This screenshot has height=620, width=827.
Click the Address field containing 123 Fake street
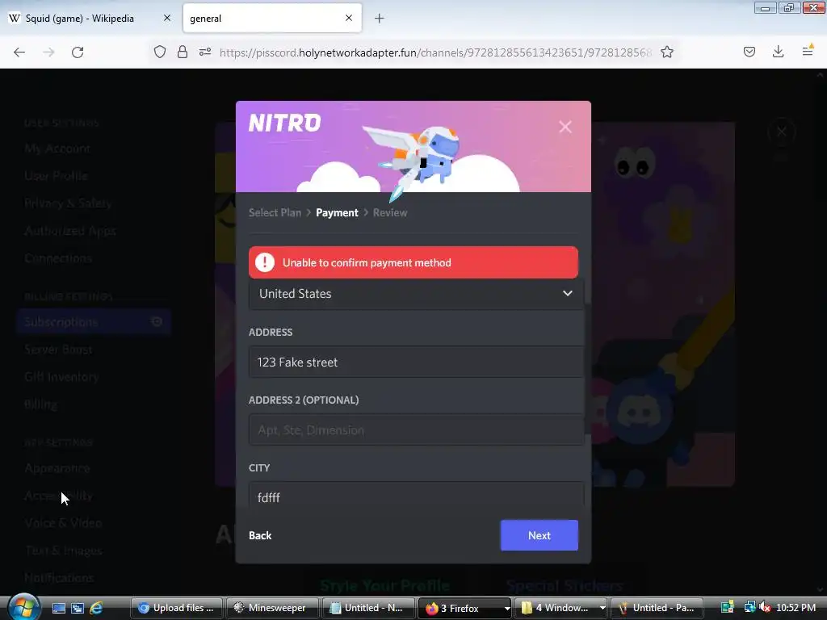point(416,362)
